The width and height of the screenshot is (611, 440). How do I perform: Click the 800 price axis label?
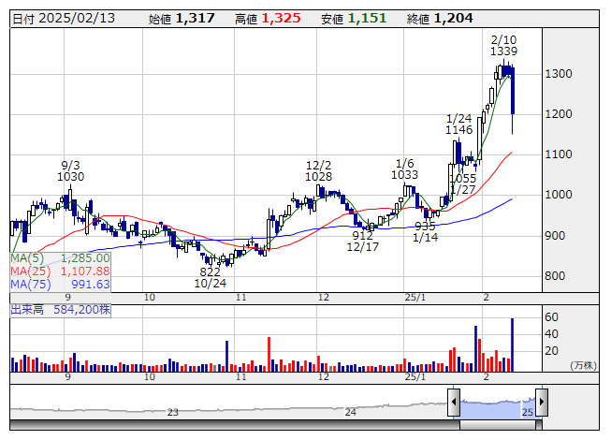point(555,276)
